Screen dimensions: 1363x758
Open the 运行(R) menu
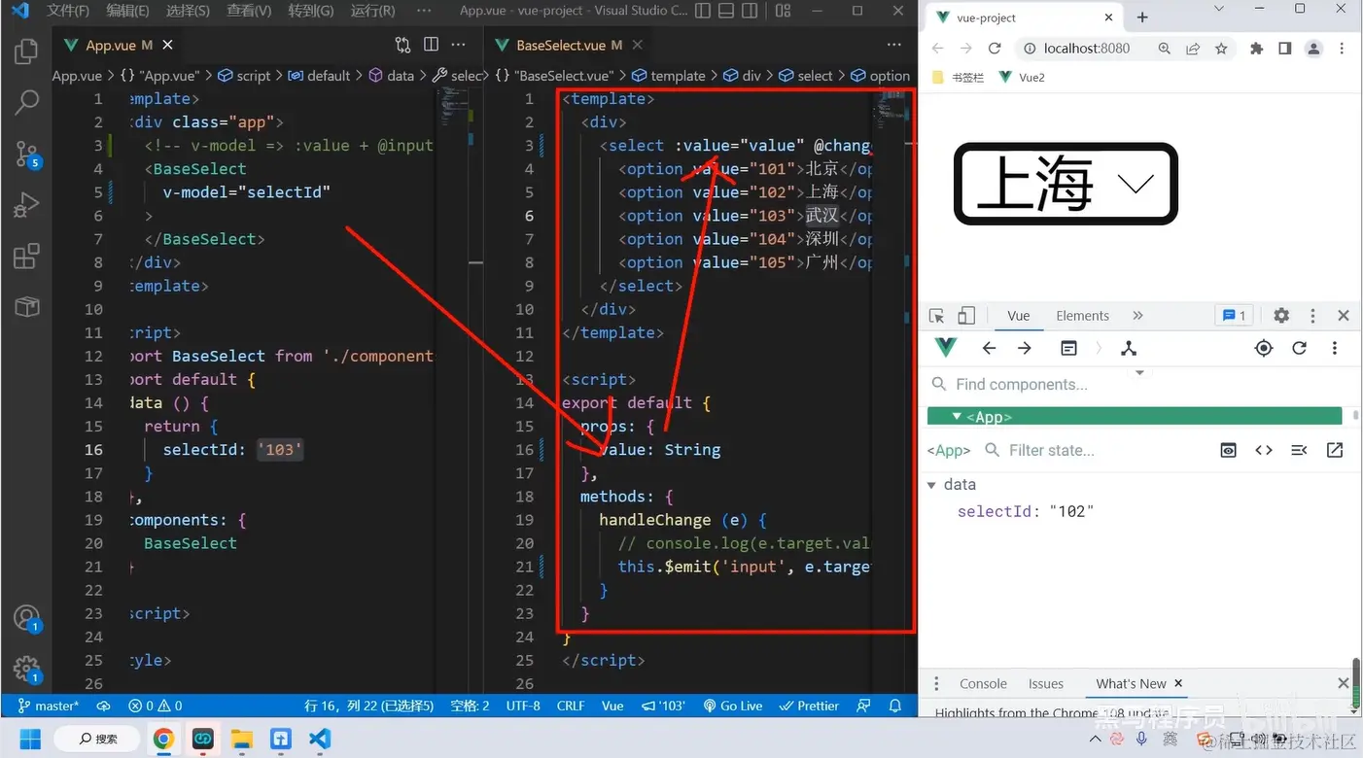pyautogui.click(x=372, y=11)
